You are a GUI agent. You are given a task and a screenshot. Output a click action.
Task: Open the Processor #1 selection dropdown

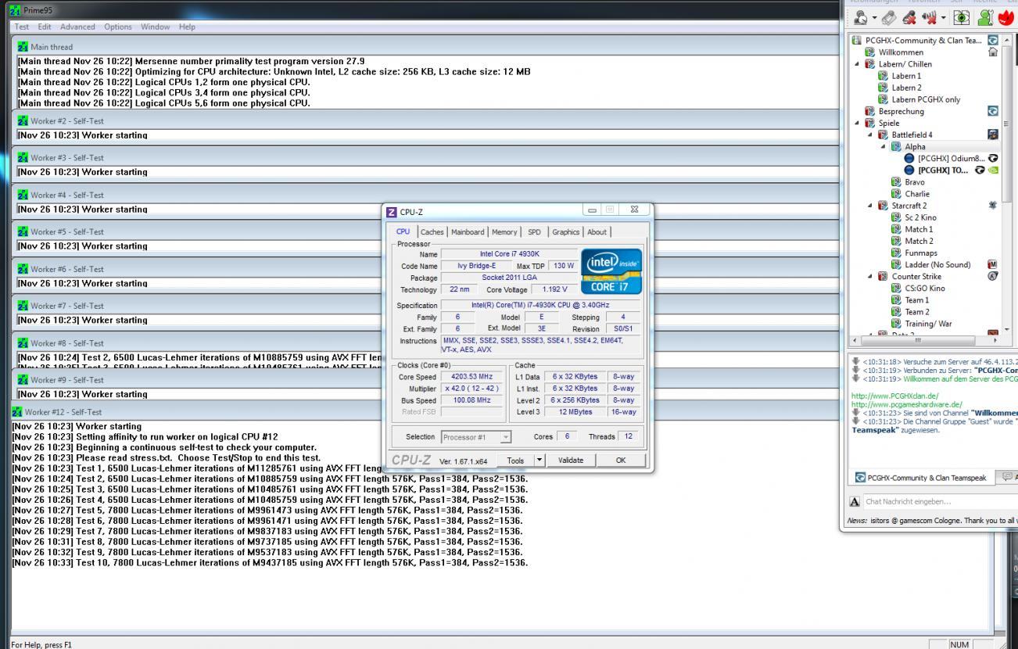(476, 437)
